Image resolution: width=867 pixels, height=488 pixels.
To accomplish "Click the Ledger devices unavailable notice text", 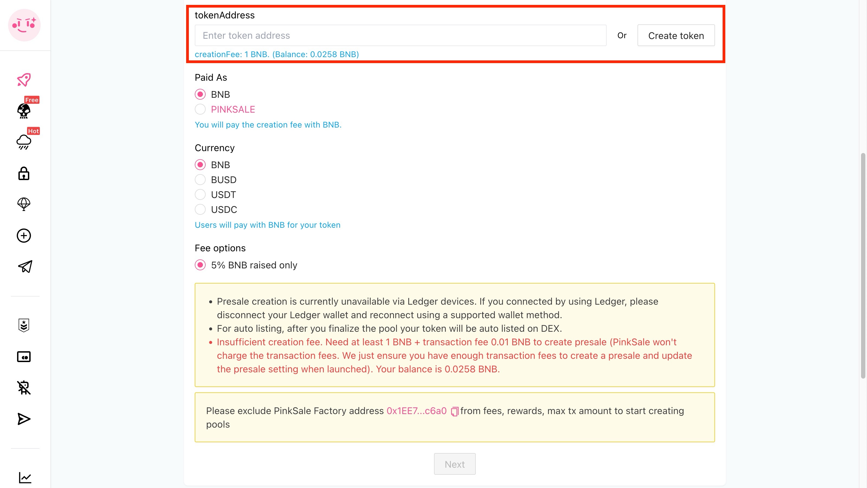I will [438, 308].
